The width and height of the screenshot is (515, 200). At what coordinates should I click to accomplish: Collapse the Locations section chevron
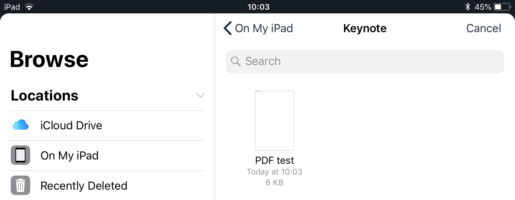click(x=200, y=95)
